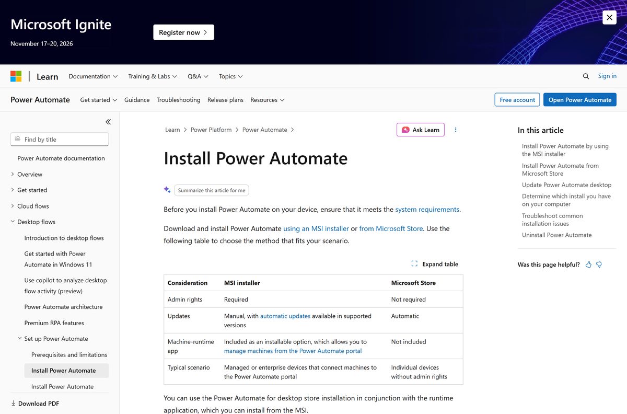Viewport: 627px width, 414px height.
Task: Select Release plans in the navigation bar
Action: point(225,100)
